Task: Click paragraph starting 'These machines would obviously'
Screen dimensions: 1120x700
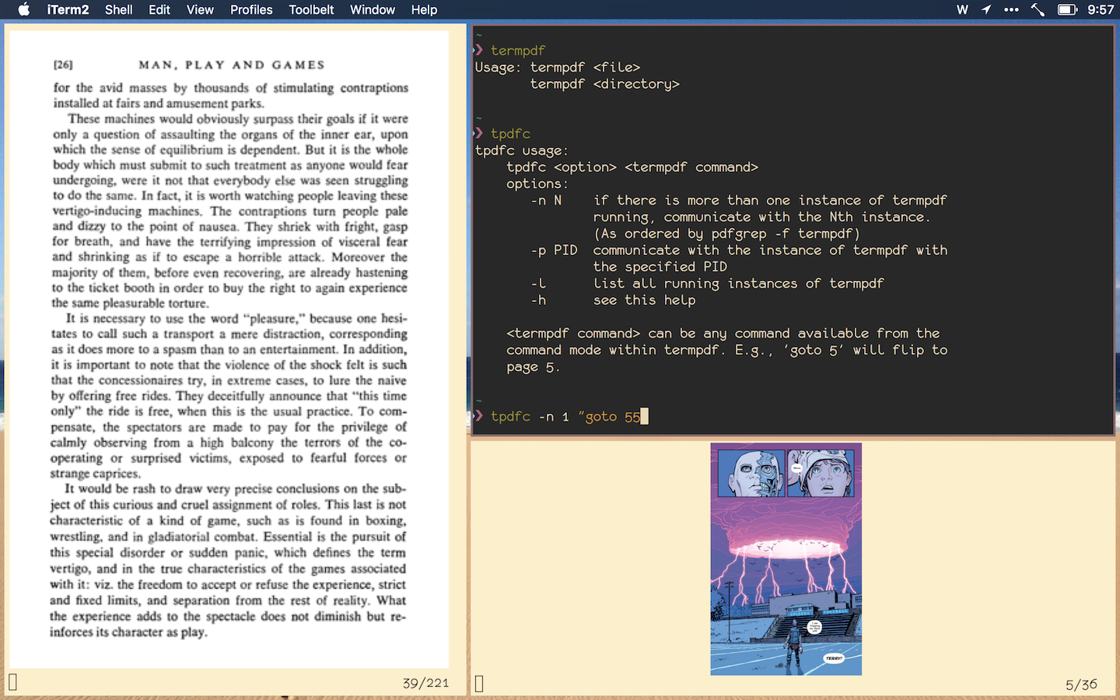Action: [230, 211]
